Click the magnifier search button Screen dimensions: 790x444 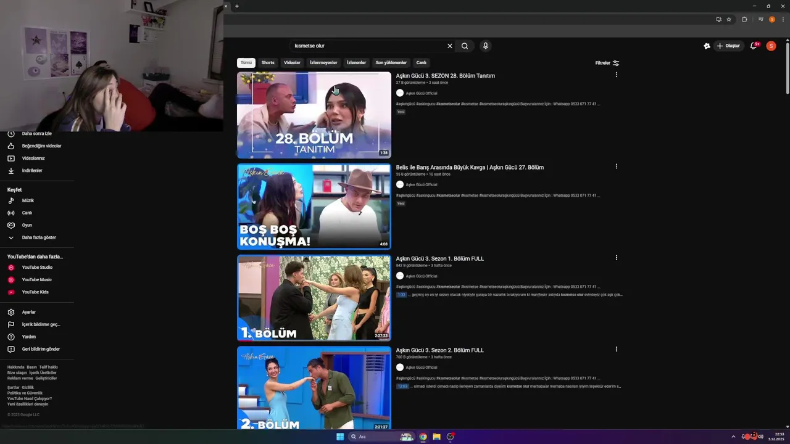pos(465,46)
